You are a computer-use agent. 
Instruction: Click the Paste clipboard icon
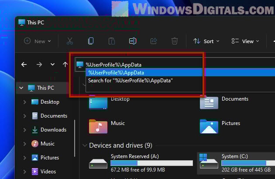pos(112,41)
